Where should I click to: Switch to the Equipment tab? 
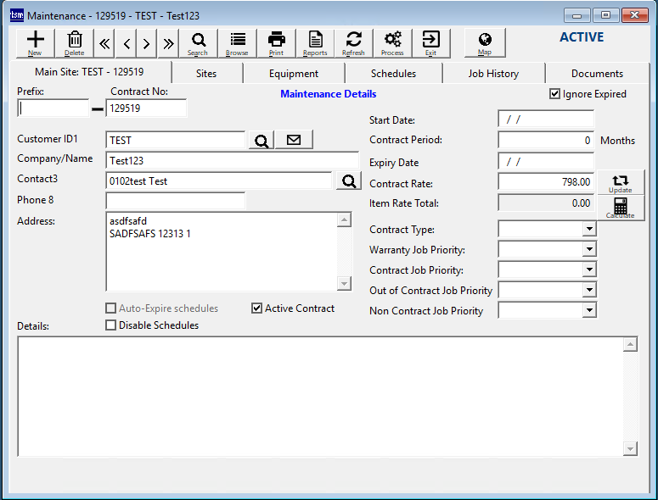click(294, 74)
